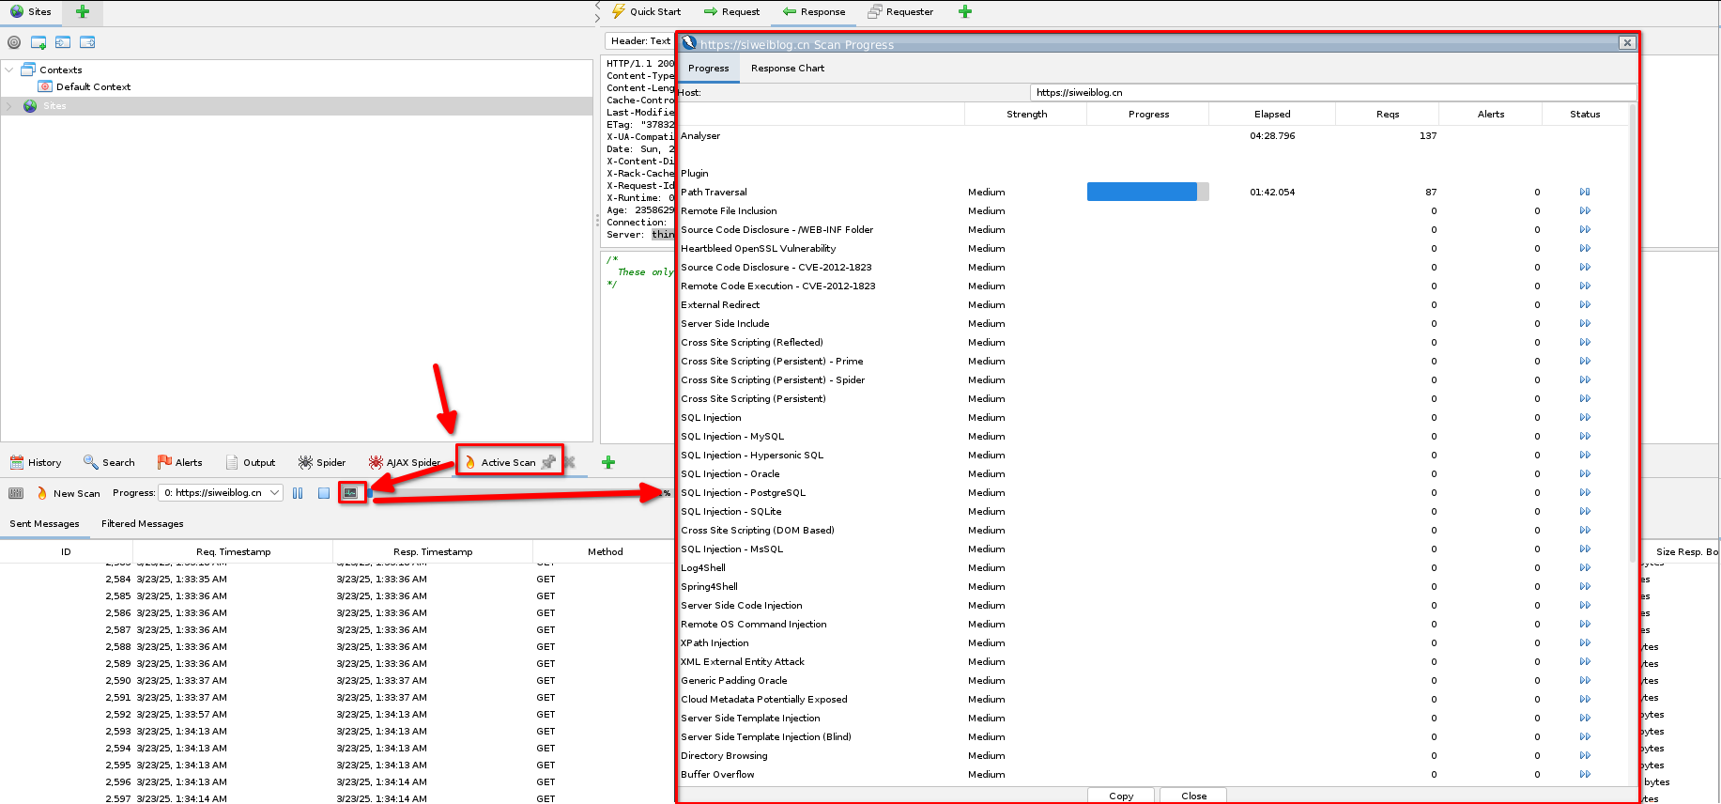Pause the running active scan

coord(298,493)
